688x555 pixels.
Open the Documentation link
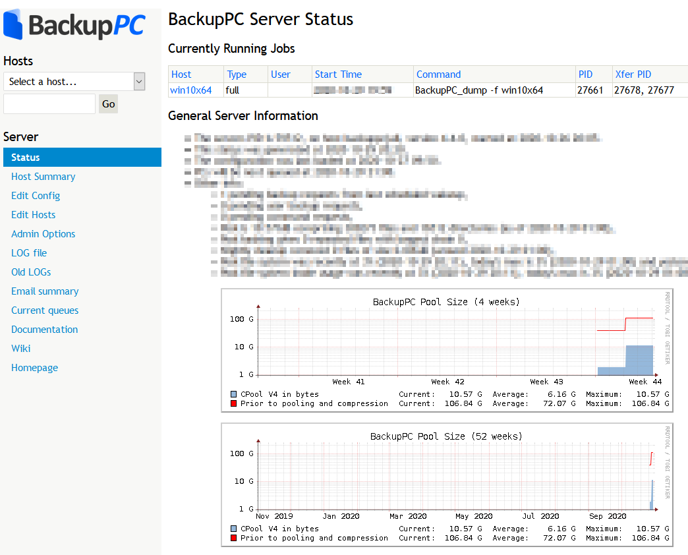pos(44,329)
